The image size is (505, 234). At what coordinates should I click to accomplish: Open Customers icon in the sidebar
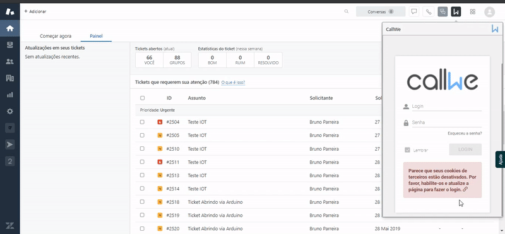coord(10,61)
